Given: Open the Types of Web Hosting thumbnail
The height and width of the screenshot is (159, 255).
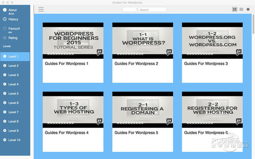Looking at the screenshot, I should point(73,110).
